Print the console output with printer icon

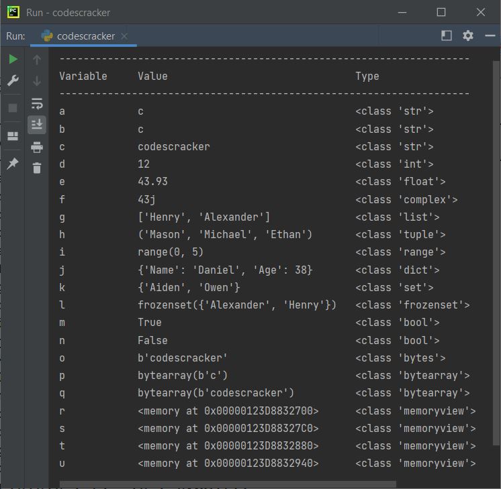pyautogui.click(x=37, y=147)
